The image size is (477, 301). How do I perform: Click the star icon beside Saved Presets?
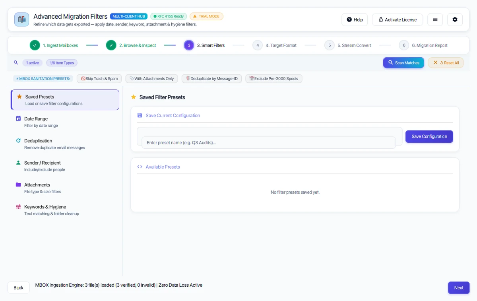(x=19, y=96)
